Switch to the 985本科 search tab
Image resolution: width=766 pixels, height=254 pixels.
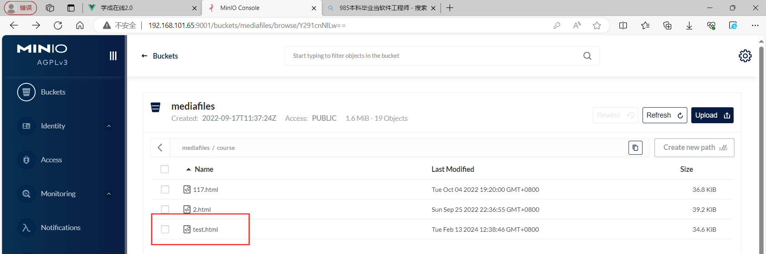pos(381,8)
